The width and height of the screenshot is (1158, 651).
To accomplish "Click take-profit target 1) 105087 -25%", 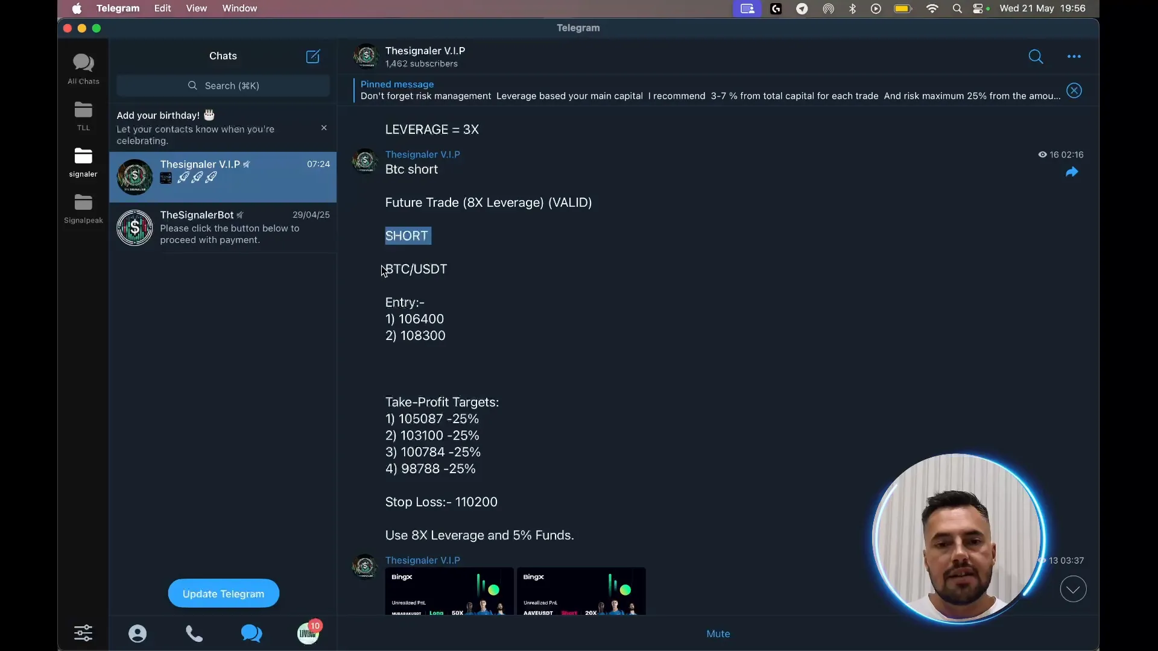I will point(432,418).
